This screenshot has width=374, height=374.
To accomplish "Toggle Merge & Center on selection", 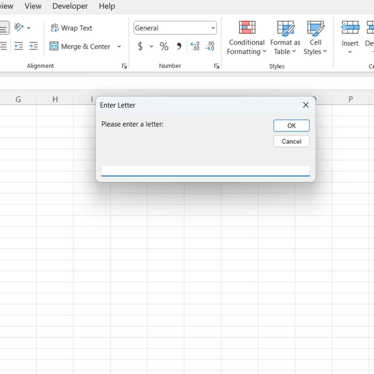I will click(x=80, y=46).
